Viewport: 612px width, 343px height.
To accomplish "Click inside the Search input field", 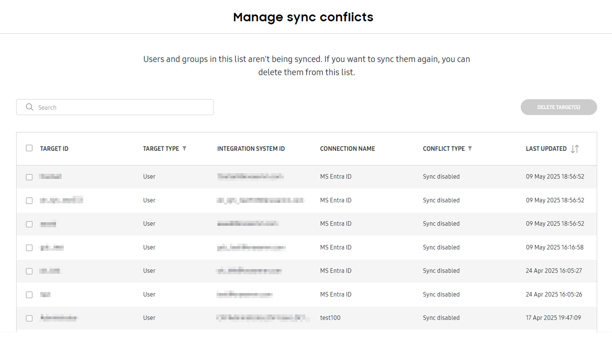I will [115, 107].
